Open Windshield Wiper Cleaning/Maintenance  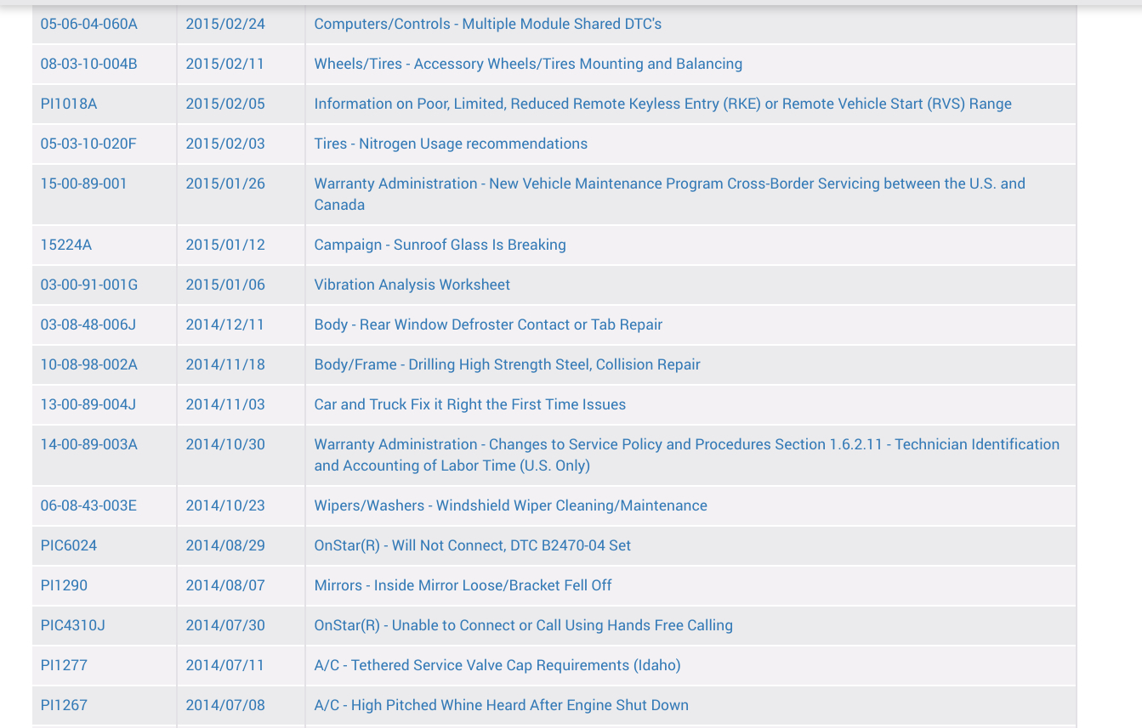(x=511, y=505)
